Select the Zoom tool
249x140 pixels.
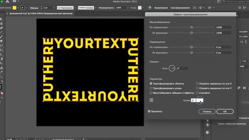(x=1, y=77)
